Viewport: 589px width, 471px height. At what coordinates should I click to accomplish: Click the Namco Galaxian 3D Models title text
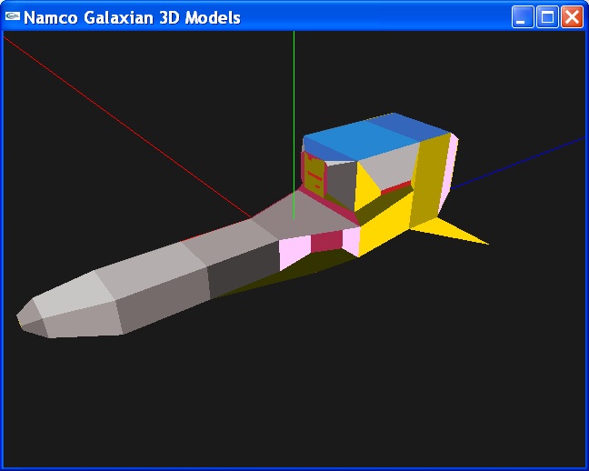[x=132, y=17]
